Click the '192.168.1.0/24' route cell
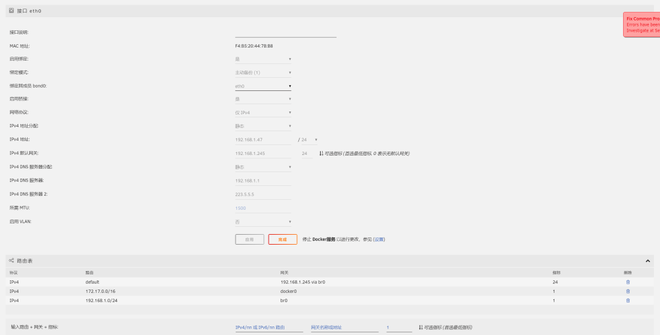Viewport: 660px width, 335px height. (x=102, y=301)
